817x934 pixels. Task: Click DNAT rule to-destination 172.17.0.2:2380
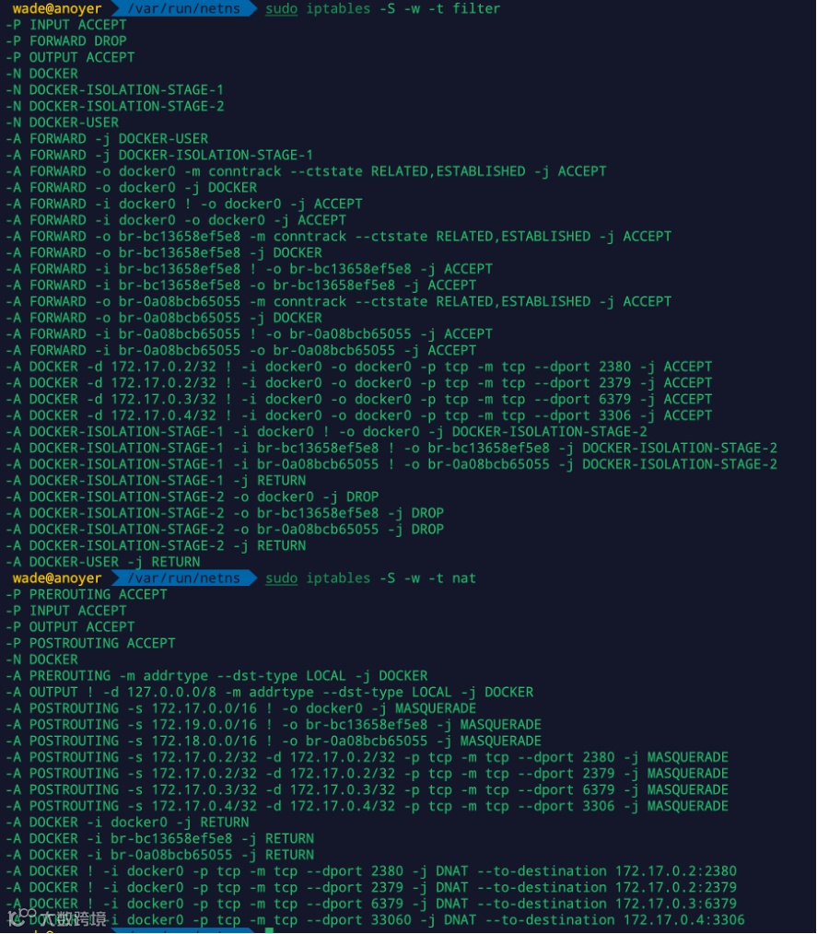point(371,871)
